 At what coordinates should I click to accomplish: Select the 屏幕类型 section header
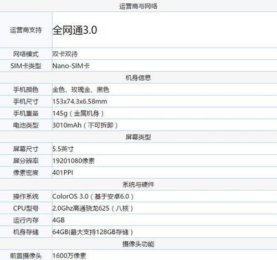[x=138, y=137]
